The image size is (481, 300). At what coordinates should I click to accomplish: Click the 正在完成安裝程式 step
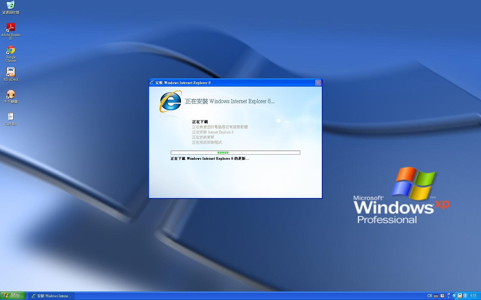pyautogui.click(x=207, y=142)
